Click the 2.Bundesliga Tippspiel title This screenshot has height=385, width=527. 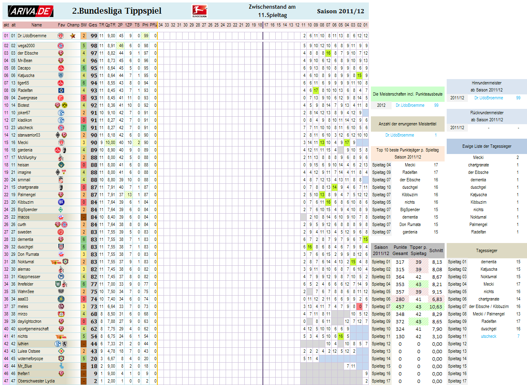point(117,11)
